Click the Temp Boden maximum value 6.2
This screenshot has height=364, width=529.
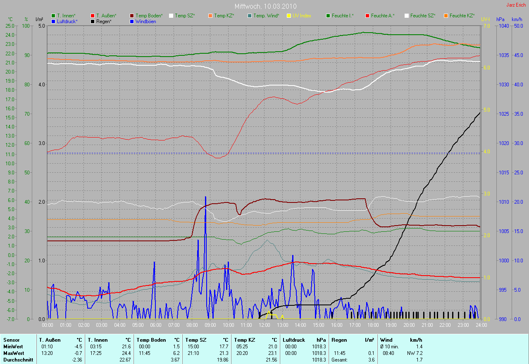coord(176,353)
